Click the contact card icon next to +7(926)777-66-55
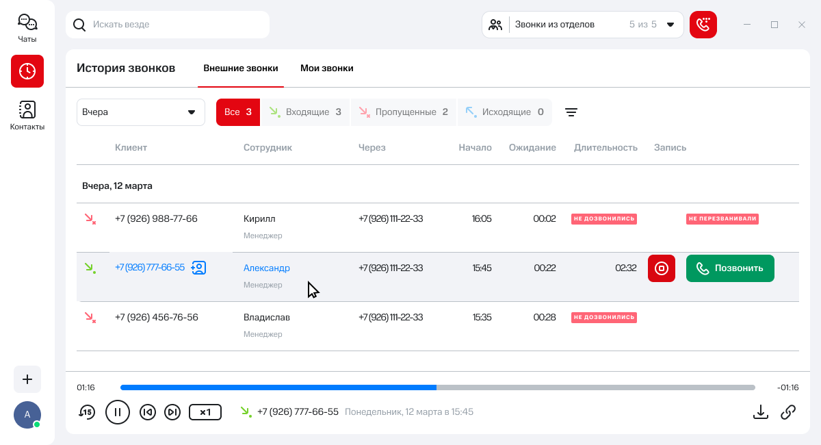 point(198,268)
